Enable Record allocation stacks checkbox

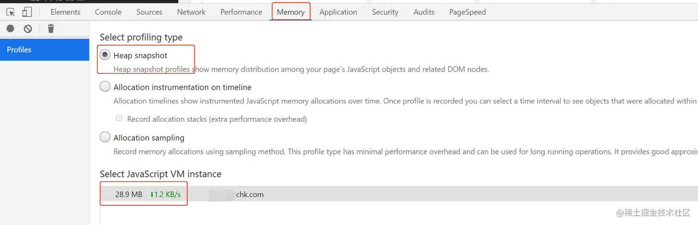[x=119, y=118]
